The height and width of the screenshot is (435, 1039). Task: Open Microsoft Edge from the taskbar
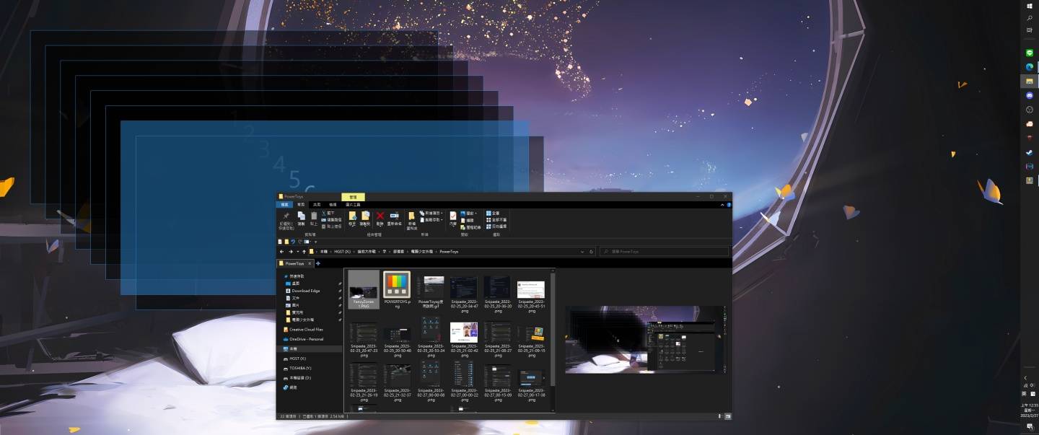point(1028,66)
